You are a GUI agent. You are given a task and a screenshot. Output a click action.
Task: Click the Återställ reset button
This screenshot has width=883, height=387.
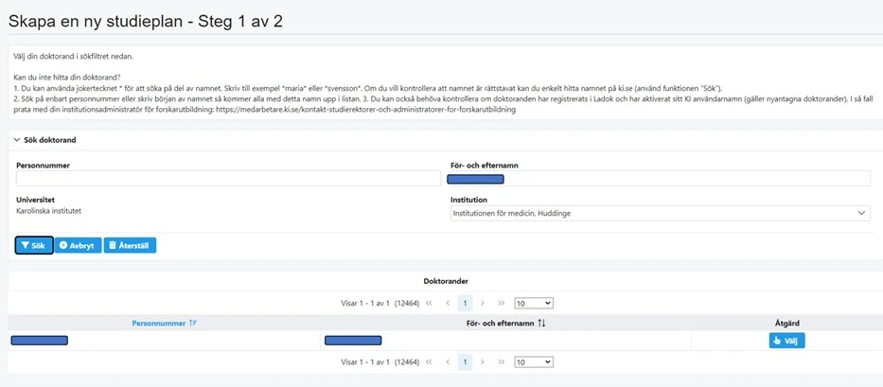coord(130,245)
